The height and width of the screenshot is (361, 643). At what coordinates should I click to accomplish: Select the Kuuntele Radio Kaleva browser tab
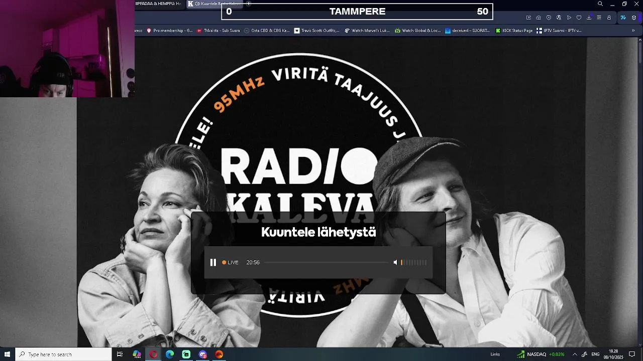[x=215, y=4]
